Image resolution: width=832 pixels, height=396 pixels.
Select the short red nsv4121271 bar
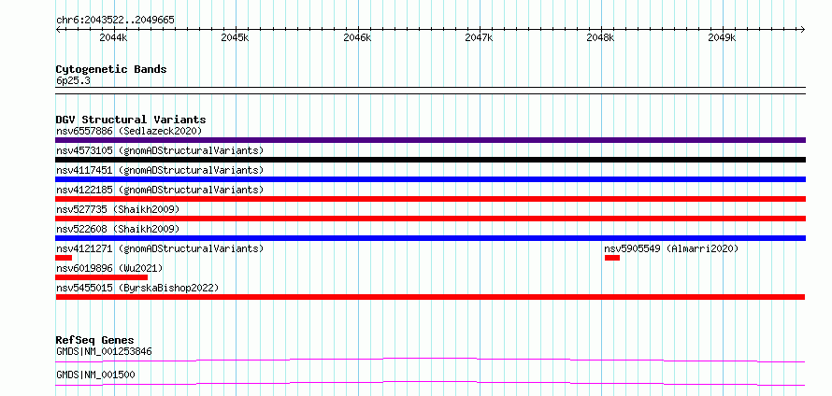click(x=64, y=258)
